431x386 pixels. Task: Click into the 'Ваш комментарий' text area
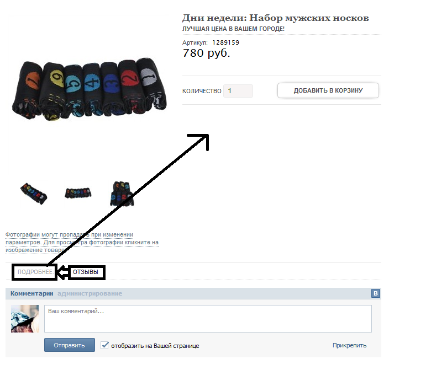(208, 319)
